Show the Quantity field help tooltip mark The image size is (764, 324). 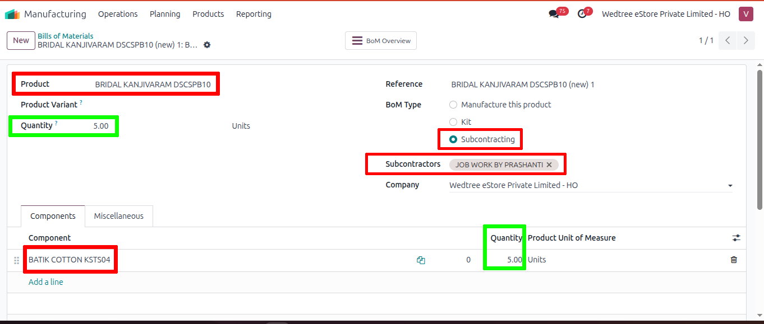pos(56,123)
